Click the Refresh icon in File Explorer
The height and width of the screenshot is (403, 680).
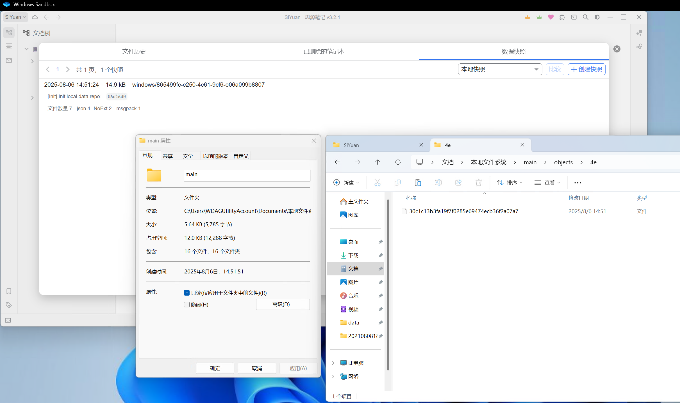coord(398,162)
